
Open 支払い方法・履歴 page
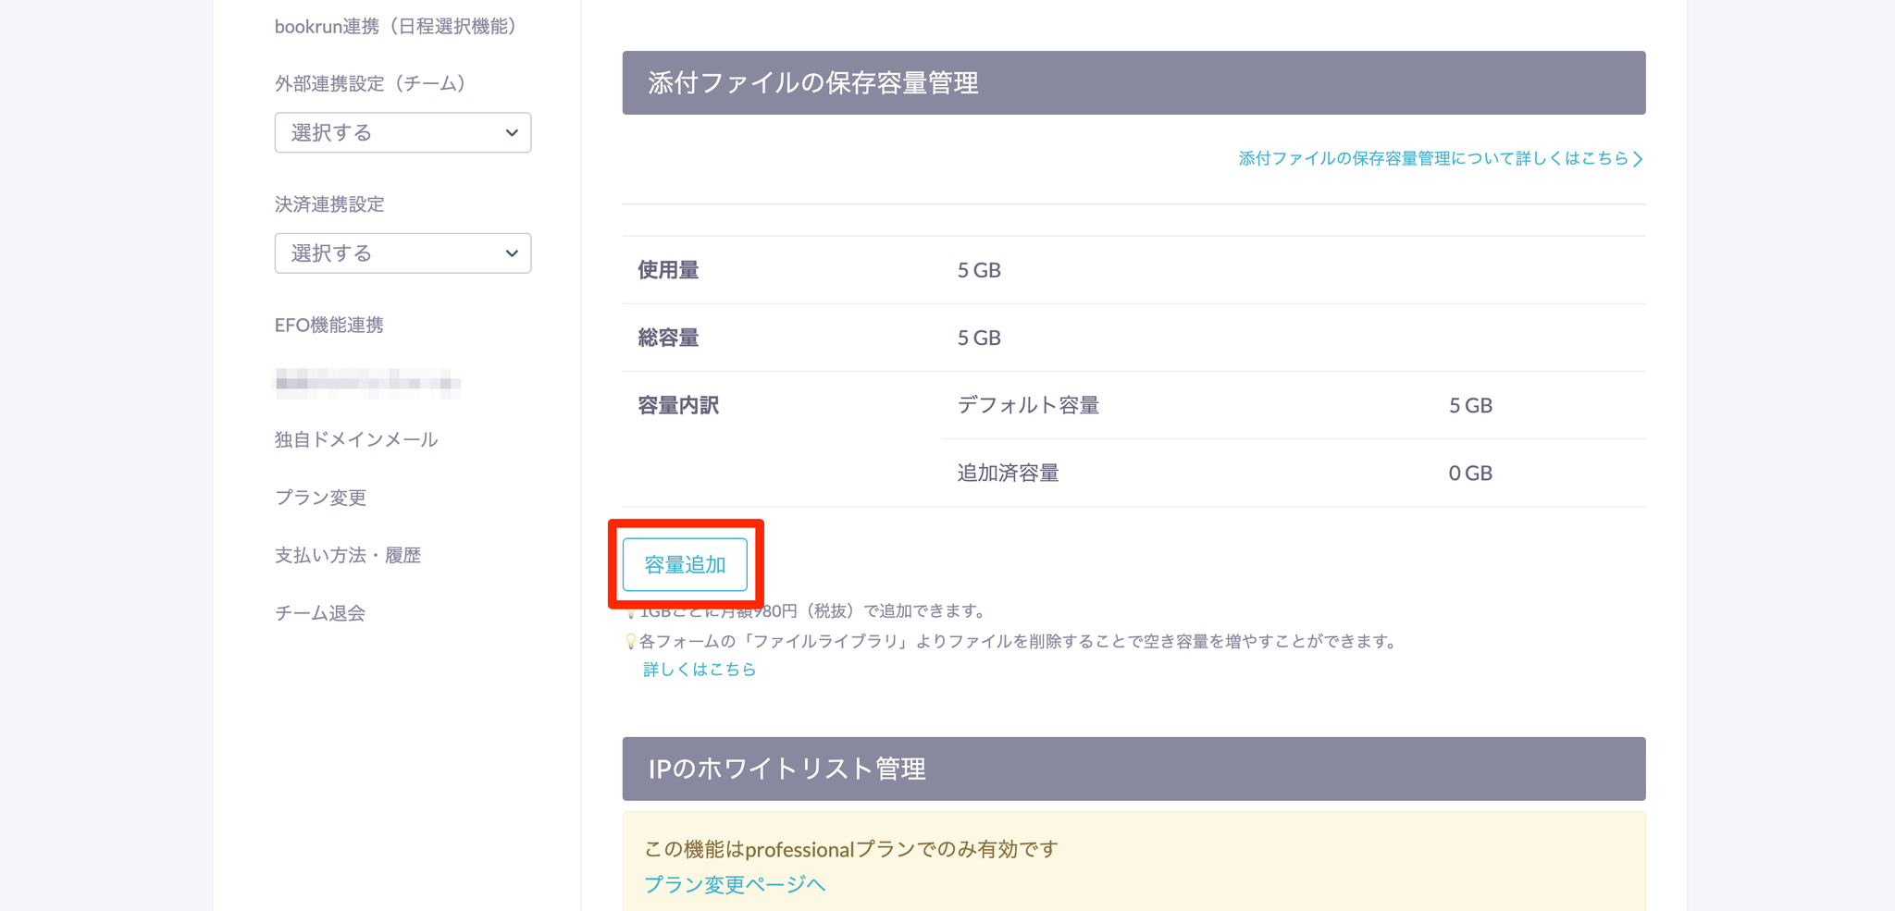coord(347,556)
